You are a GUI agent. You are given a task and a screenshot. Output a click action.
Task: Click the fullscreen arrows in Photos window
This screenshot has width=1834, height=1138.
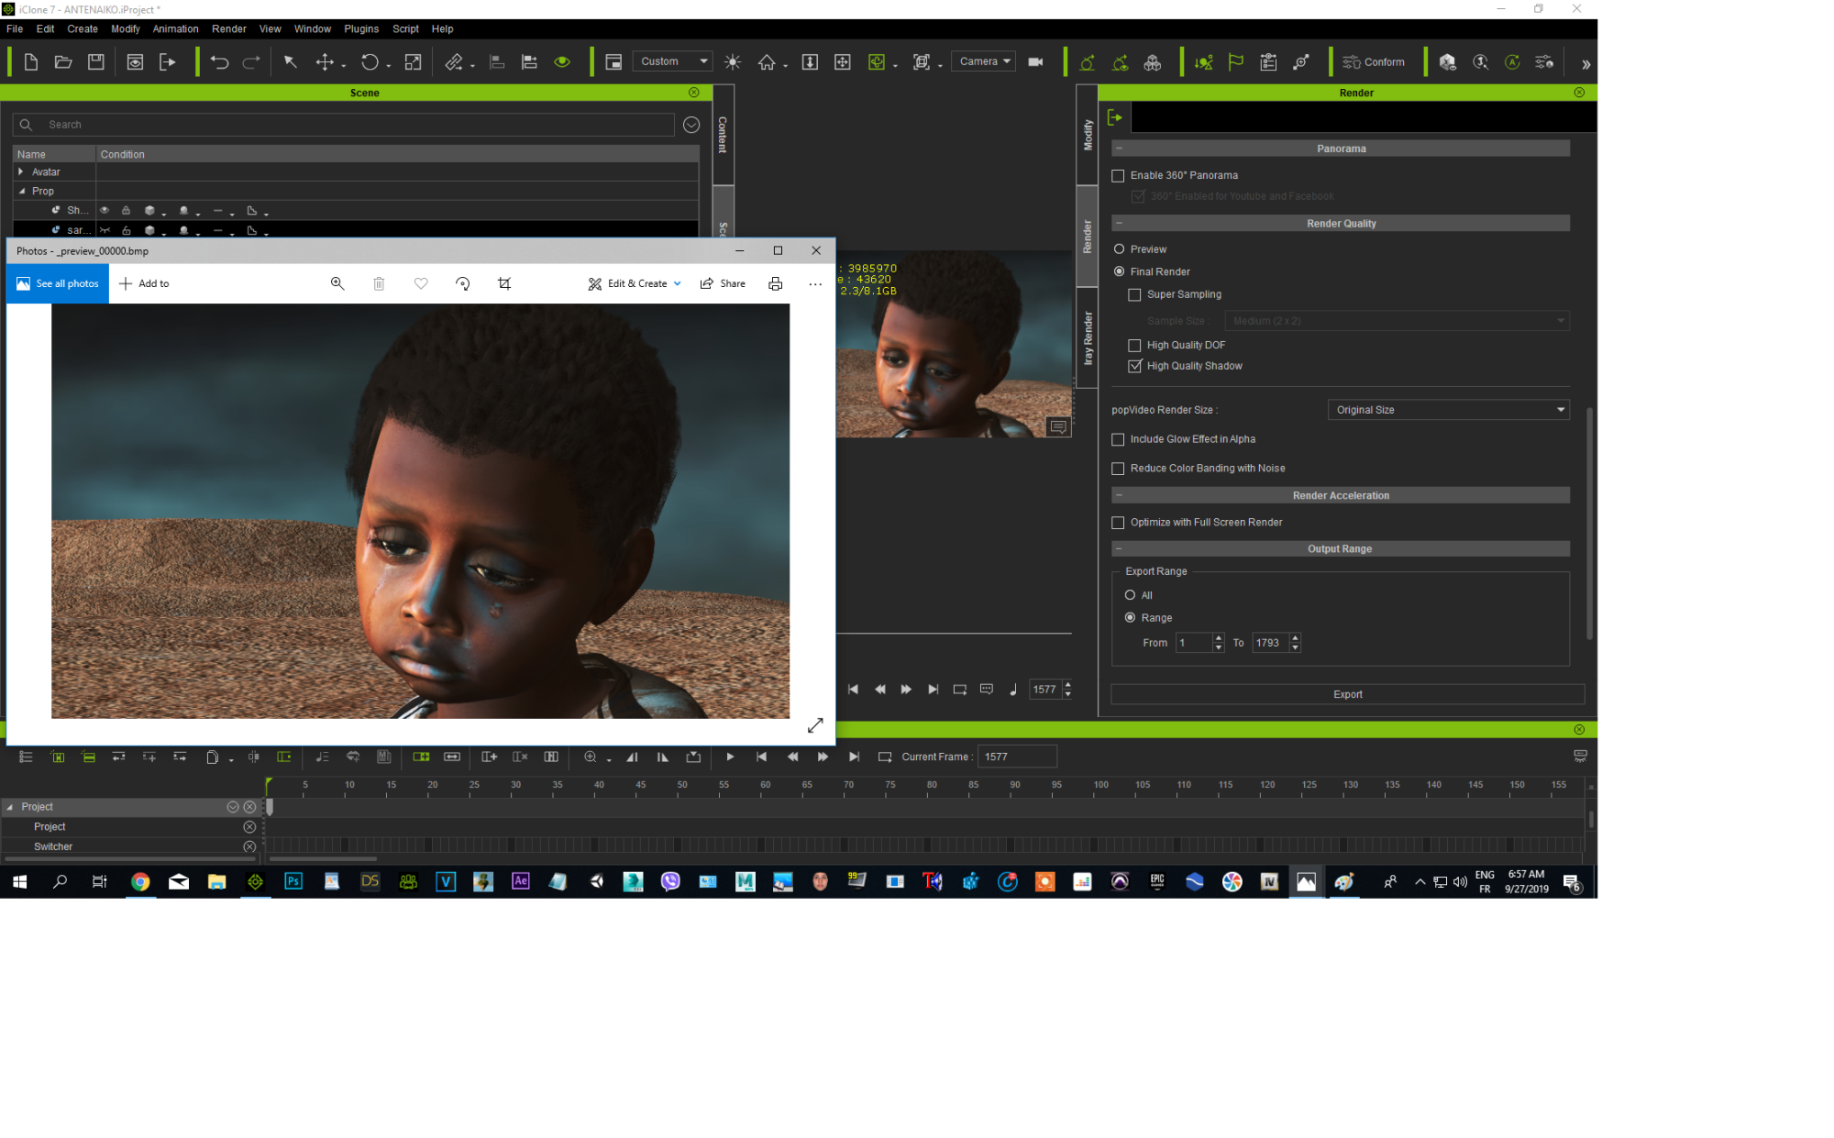coord(815,725)
